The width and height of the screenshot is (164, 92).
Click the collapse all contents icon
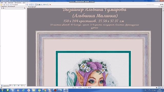3,8
